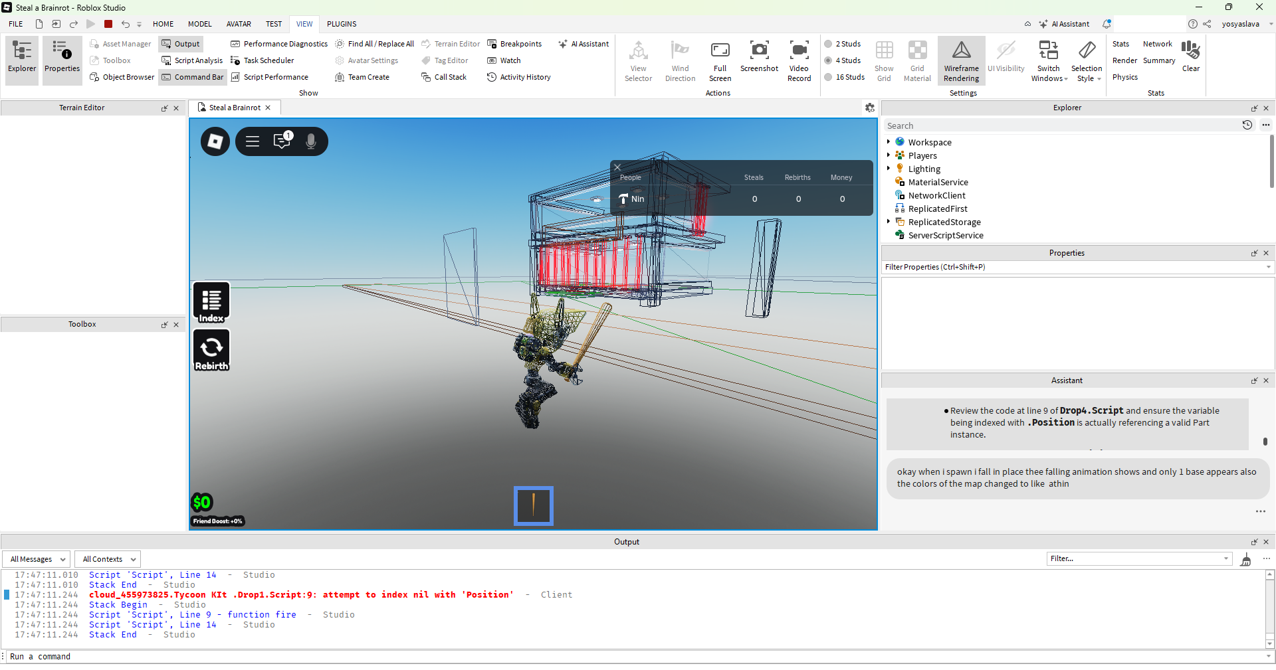Click the Render stats button
This screenshot has height=670, width=1276.
pyautogui.click(x=1124, y=60)
